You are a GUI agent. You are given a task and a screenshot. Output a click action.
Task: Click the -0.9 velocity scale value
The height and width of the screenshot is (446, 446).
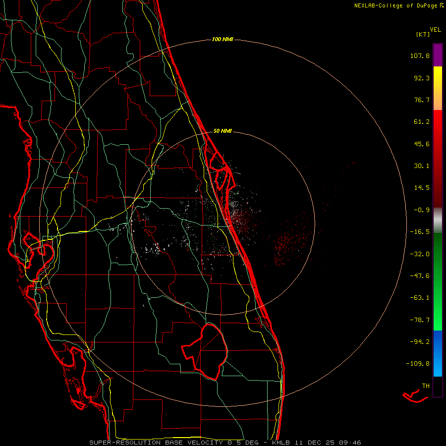pyautogui.click(x=422, y=210)
